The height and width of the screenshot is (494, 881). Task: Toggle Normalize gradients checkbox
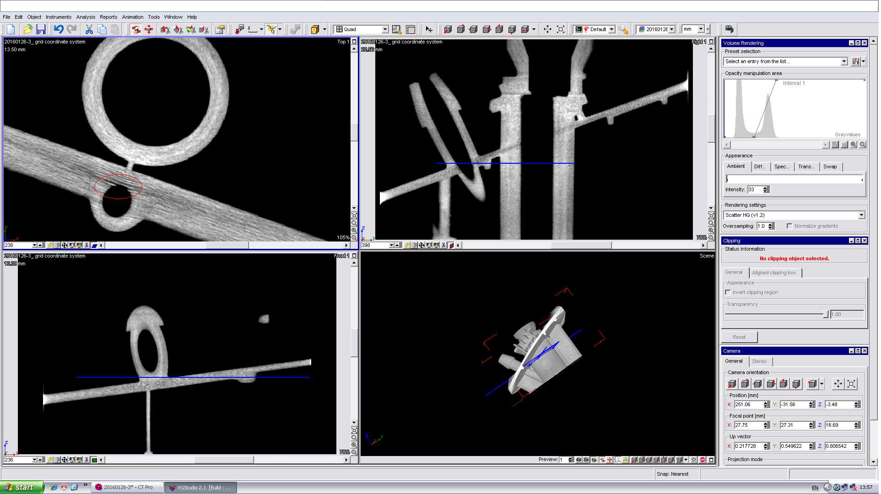click(x=788, y=226)
